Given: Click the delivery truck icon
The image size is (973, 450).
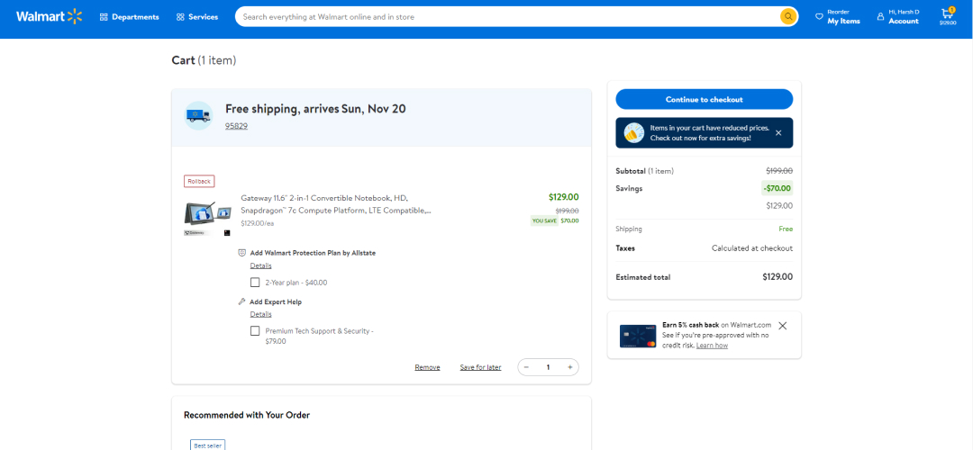Looking at the screenshot, I should point(198,116).
